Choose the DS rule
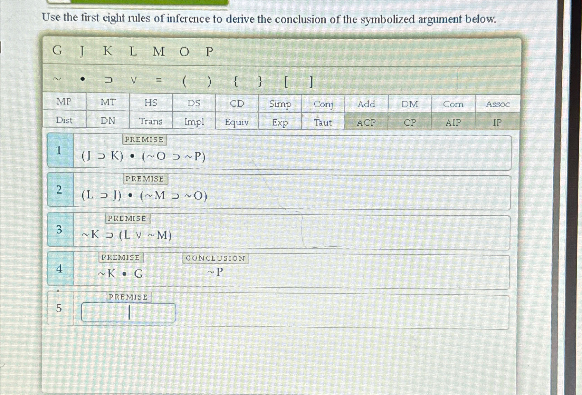582x395 pixels. point(194,103)
